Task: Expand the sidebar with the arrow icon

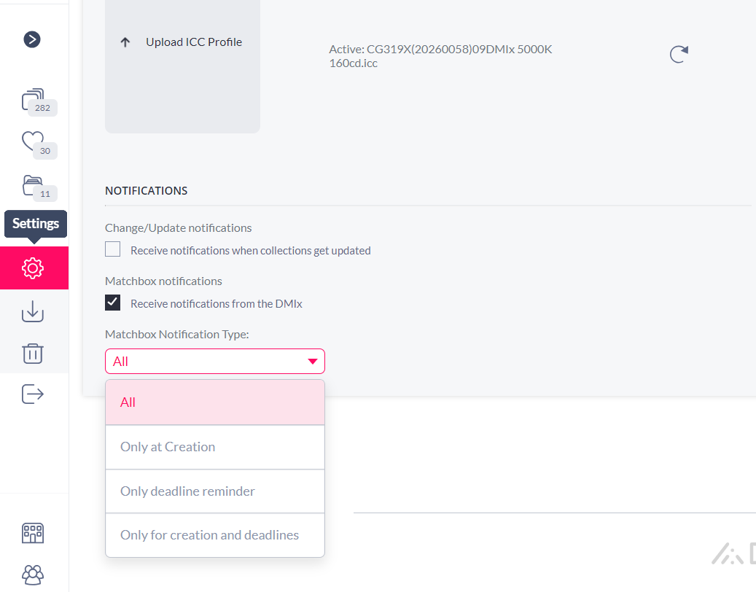Action: click(32, 39)
